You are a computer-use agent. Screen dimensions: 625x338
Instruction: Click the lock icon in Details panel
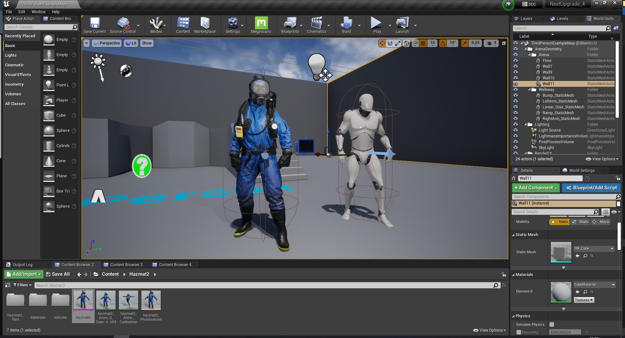coord(618,178)
